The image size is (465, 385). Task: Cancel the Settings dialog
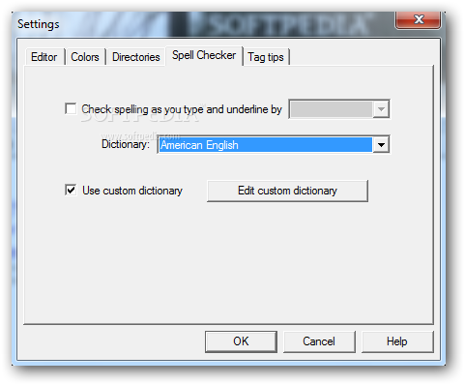[x=319, y=341]
